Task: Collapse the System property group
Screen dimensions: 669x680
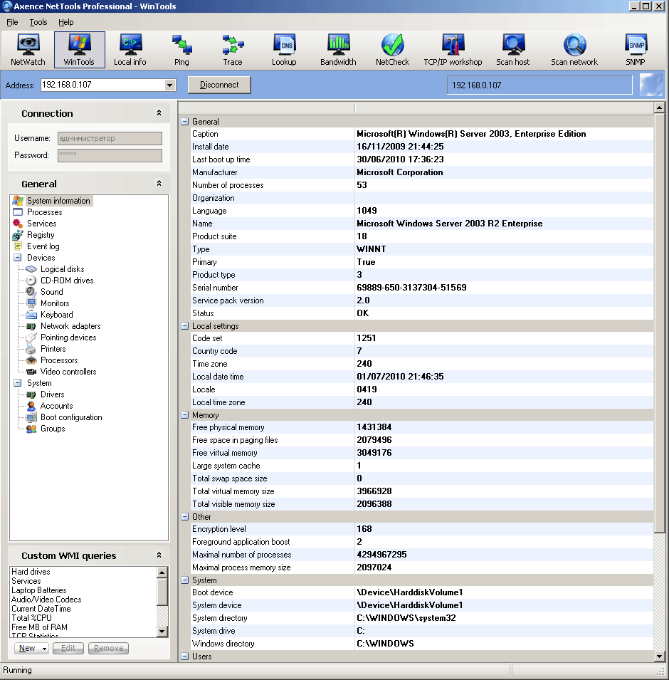Action: click(x=185, y=580)
